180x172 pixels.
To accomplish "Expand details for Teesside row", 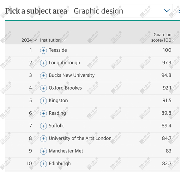I will point(43,50).
